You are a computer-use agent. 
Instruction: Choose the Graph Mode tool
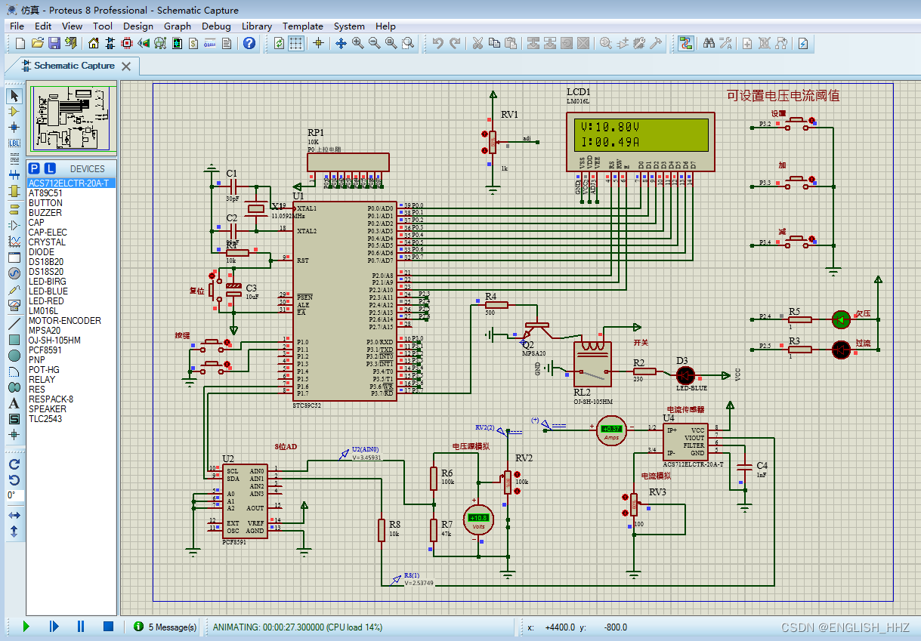[14, 242]
